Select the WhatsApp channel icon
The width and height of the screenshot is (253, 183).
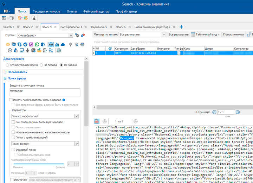point(37,44)
